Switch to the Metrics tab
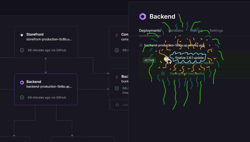The image size is (250, 142). 196,30
